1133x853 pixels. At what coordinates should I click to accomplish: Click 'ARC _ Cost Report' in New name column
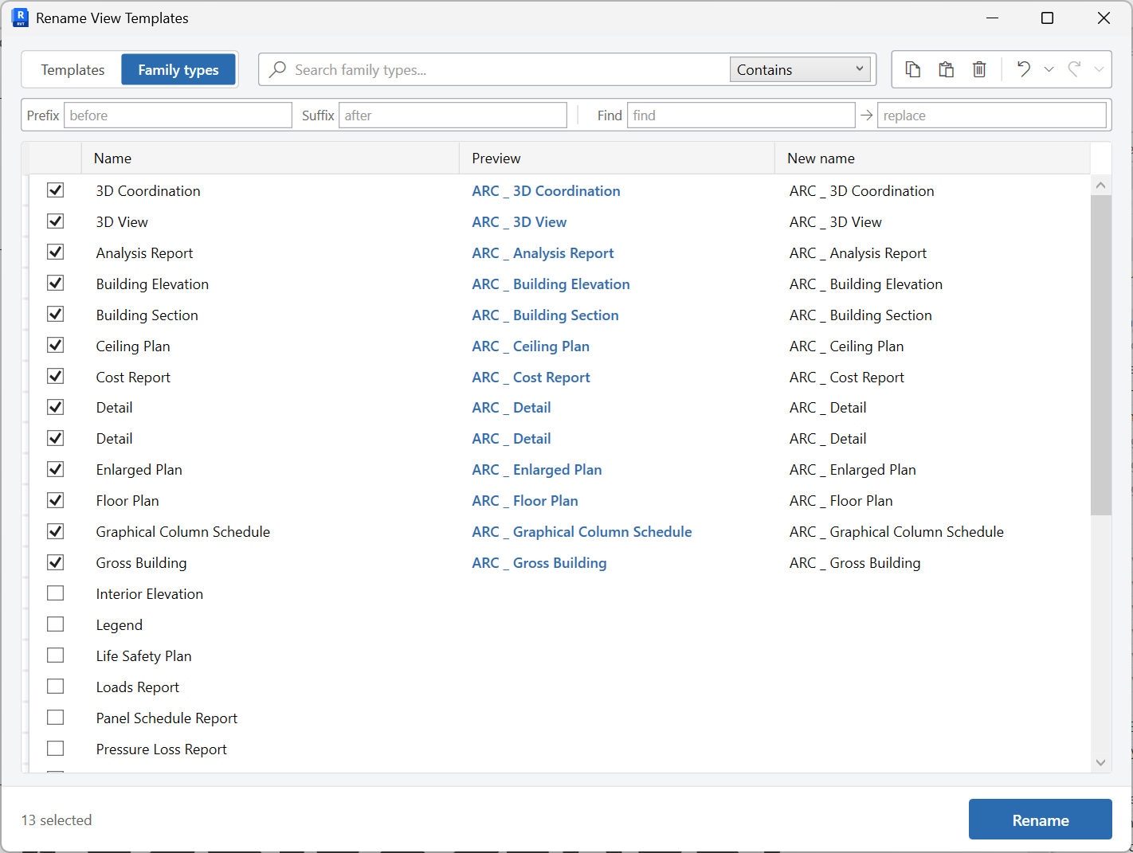[847, 378]
